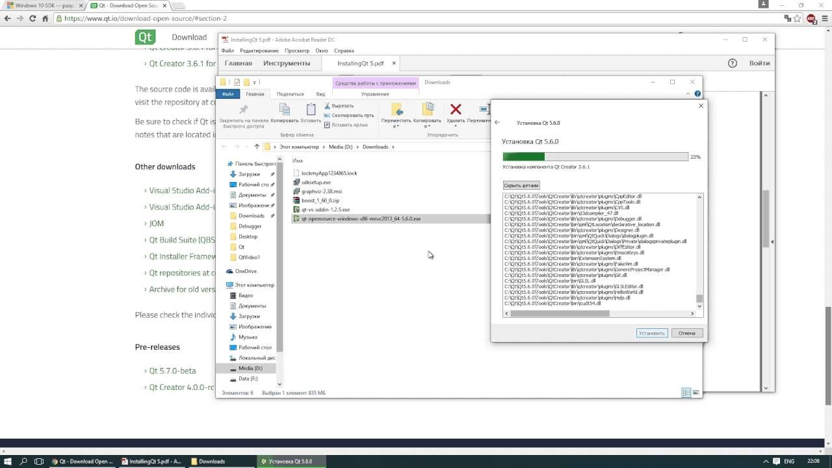Click Вставить ярлык in the ribbon
This screenshot has height=468, width=832.
[x=345, y=124]
